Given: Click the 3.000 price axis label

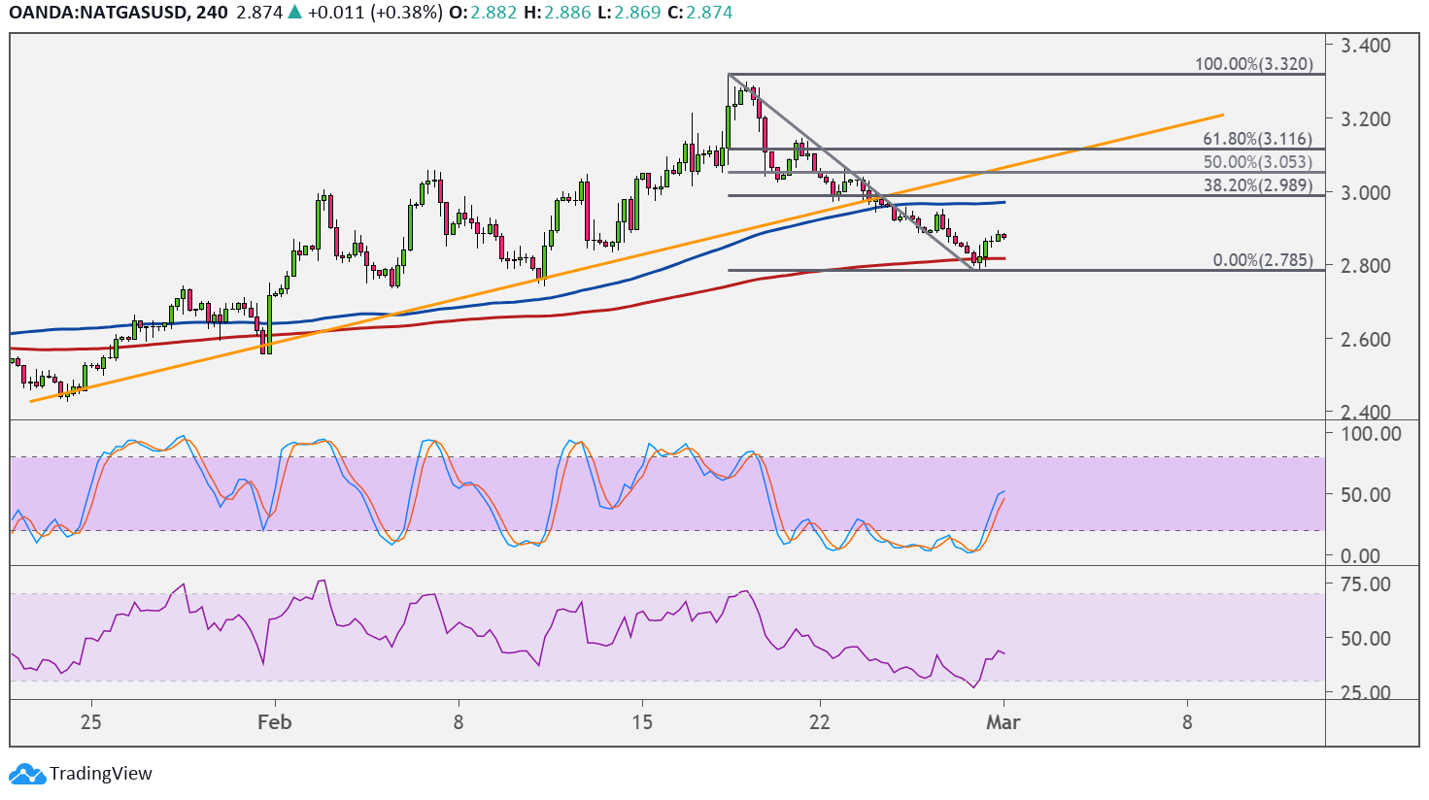Looking at the screenshot, I should click(x=1365, y=192).
